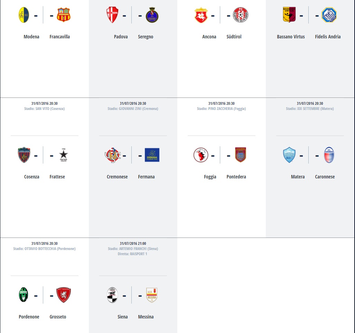Image resolution: width=355 pixels, height=333 pixels.
Task: Click the Matera team name
Action: pos(298,177)
